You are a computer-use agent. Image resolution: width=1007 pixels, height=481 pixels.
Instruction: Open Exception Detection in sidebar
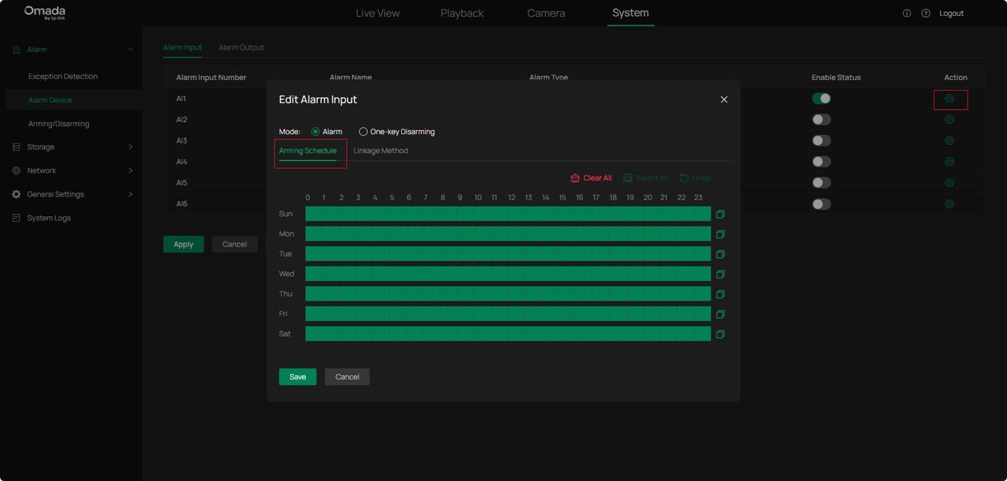click(x=63, y=77)
